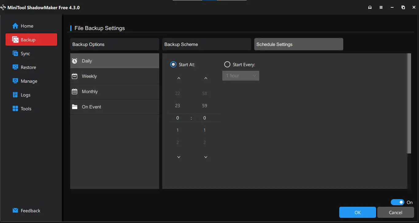419x223 pixels.
Task: Click the headset support icon in title bar
Action: (370, 7)
